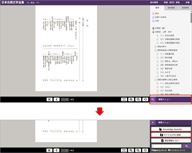Expand 古事記 上巻 序并 tree node
The height and width of the screenshot is (153, 192).
click(154, 32)
